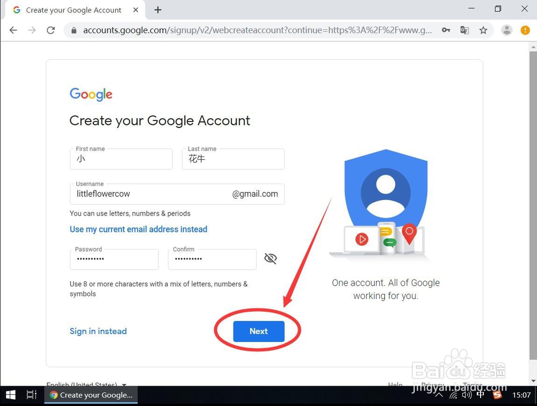Screen dimensions: 537x406
Task: Toggle password visibility eye icon
Action: point(271,258)
